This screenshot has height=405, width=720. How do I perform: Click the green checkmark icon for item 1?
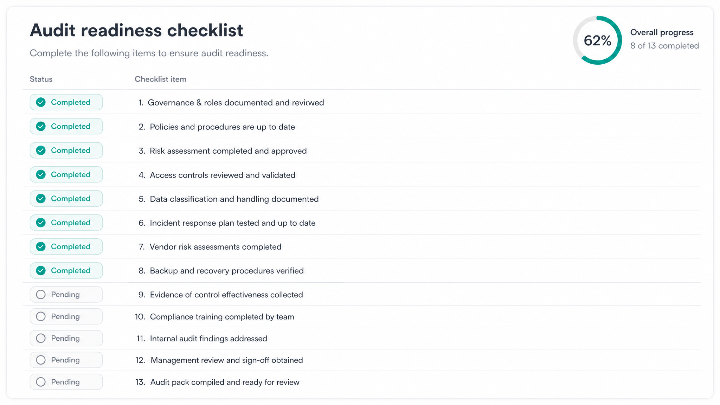pyautogui.click(x=41, y=102)
